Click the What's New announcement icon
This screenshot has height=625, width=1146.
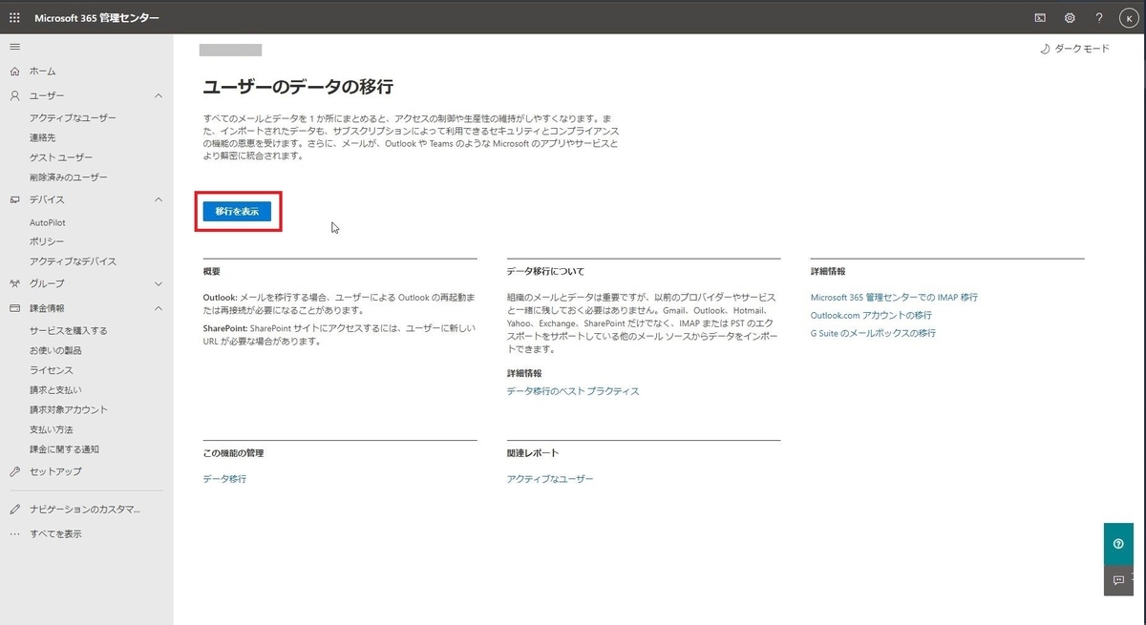(x=1041, y=17)
